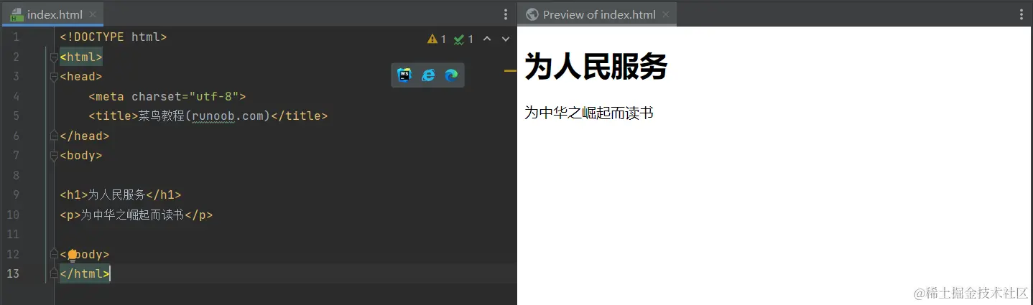Click line number 9 in the gutter
1033x305 pixels.
pos(16,194)
